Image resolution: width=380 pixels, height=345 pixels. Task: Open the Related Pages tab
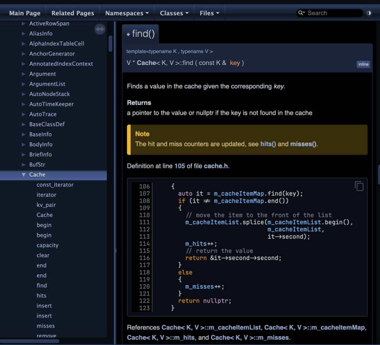point(73,13)
